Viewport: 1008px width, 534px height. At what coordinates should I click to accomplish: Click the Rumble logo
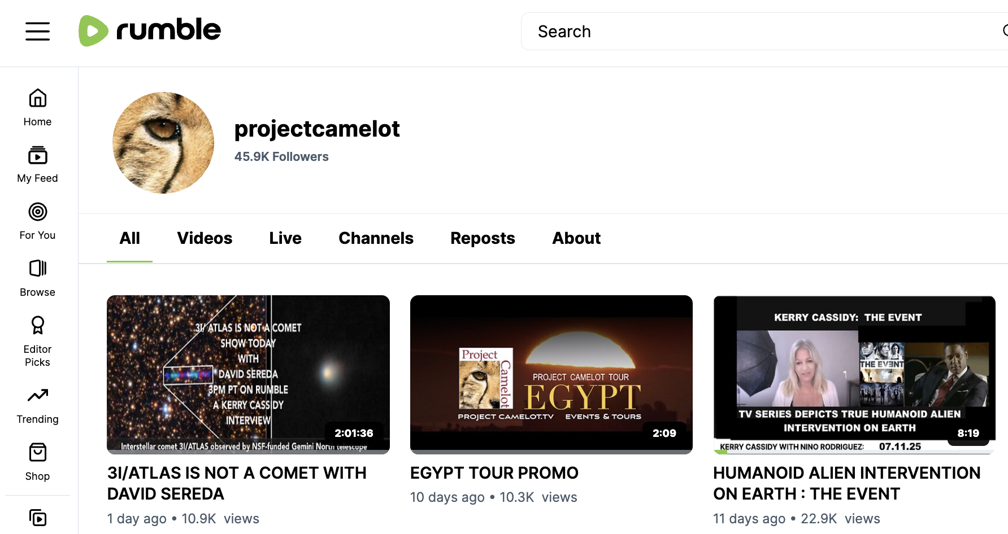click(150, 30)
